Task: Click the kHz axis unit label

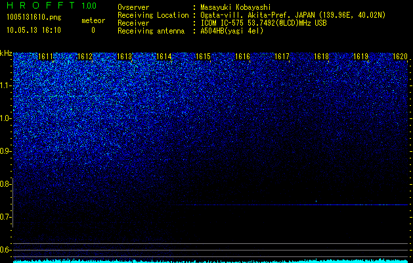Action: [6, 53]
